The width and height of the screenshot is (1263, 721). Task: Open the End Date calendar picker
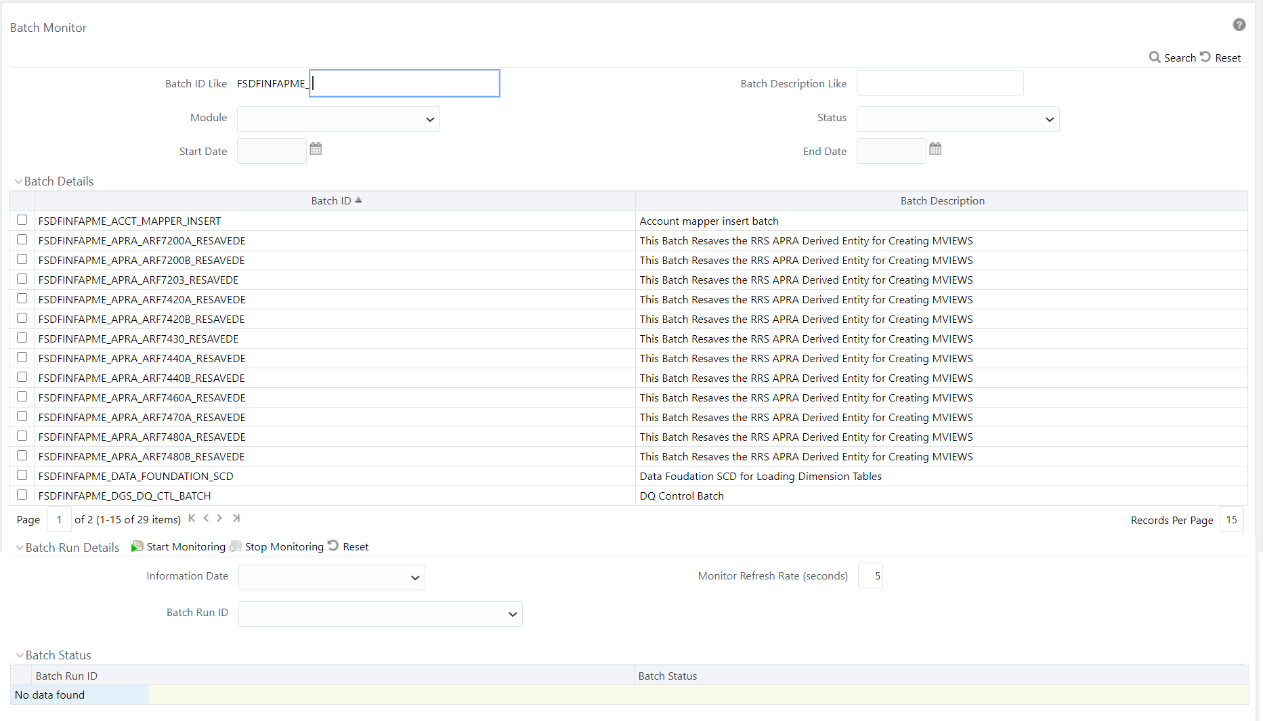point(935,148)
